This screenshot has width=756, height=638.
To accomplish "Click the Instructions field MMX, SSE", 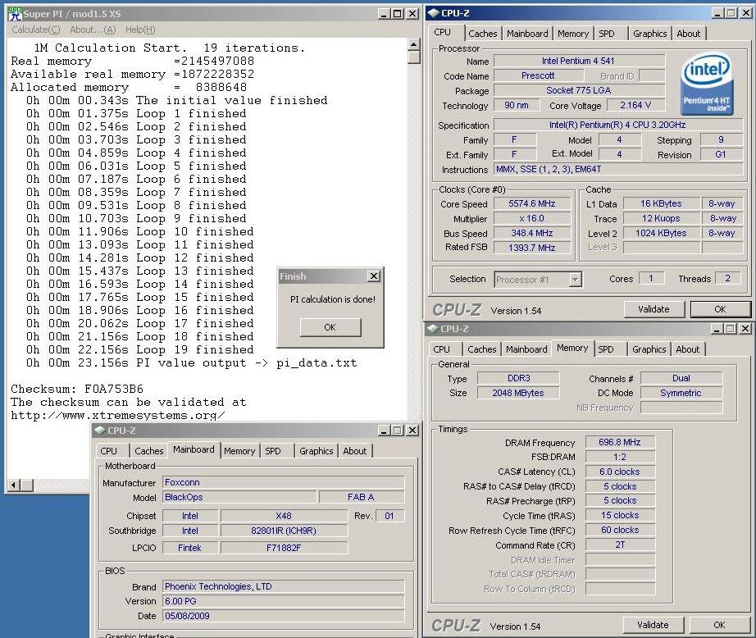I will [x=618, y=169].
